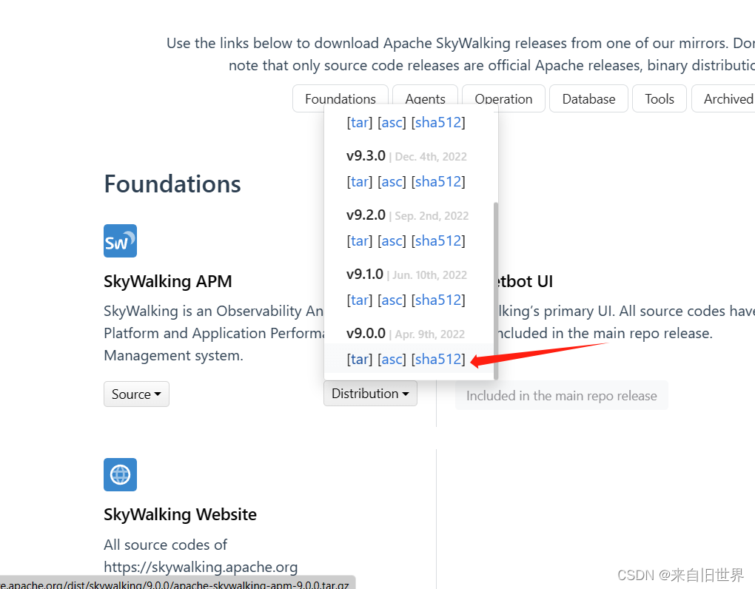Click the 'Sep. 2nd, 2022' release date
The width and height of the screenshot is (755, 589).
coord(432,216)
